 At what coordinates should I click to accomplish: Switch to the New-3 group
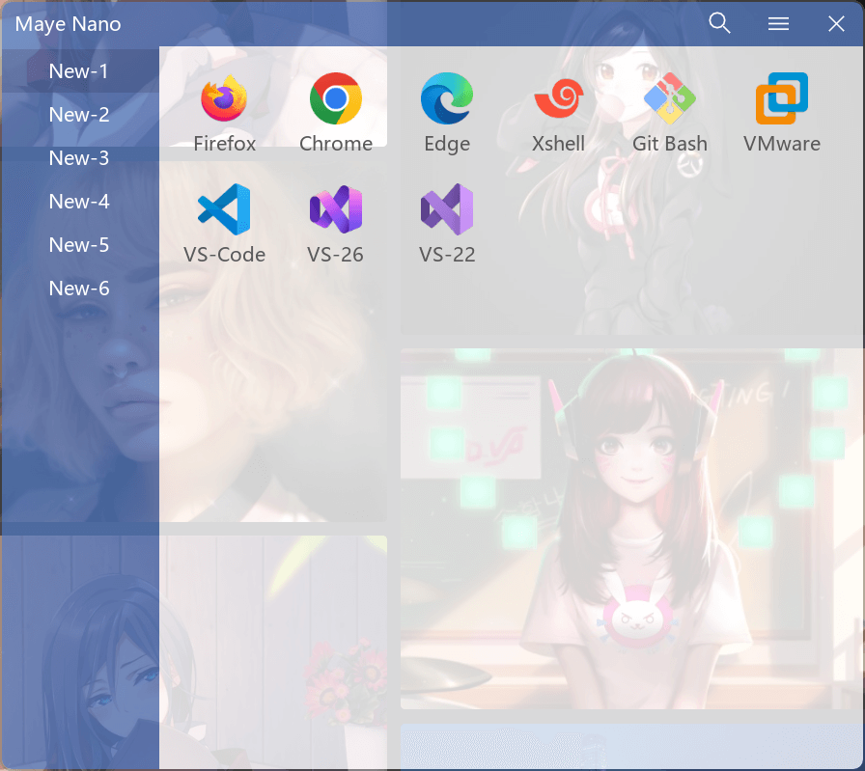(x=79, y=158)
